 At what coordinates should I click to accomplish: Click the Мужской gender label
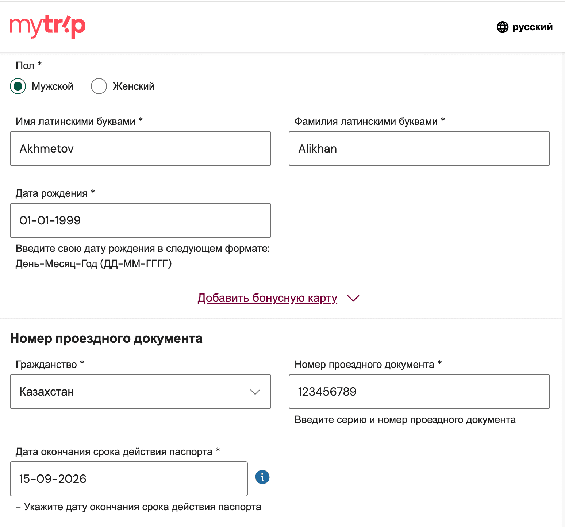click(53, 86)
